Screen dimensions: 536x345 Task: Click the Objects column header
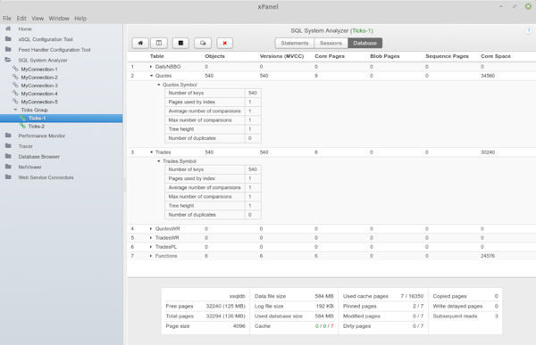[214, 56]
